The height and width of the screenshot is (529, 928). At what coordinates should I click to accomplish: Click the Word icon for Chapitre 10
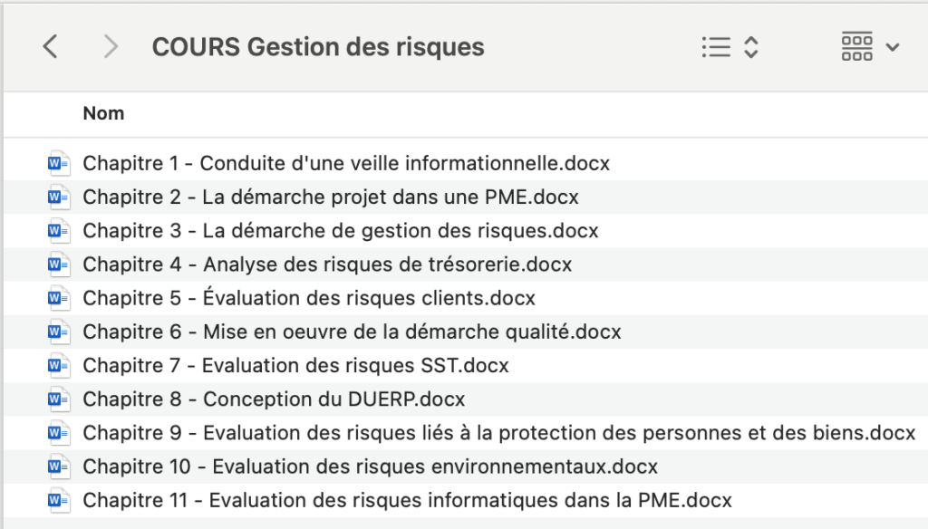click(x=59, y=466)
